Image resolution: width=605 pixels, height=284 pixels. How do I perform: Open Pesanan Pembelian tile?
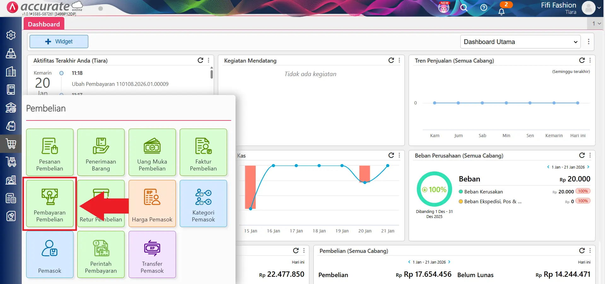point(49,152)
